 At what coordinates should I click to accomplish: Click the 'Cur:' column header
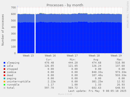[49, 60]
